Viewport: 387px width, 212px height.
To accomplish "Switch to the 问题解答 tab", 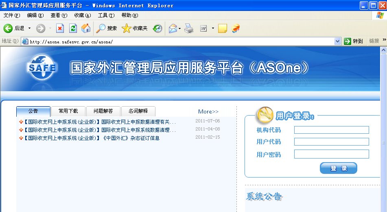I will point(103,111).
